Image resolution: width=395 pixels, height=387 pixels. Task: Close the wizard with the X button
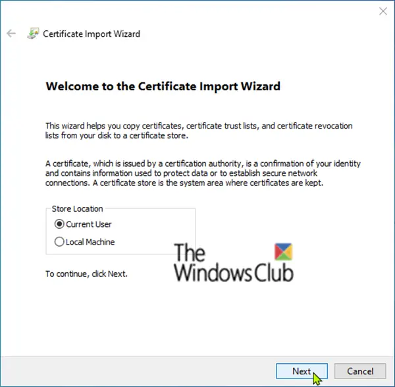pos(383,11)
